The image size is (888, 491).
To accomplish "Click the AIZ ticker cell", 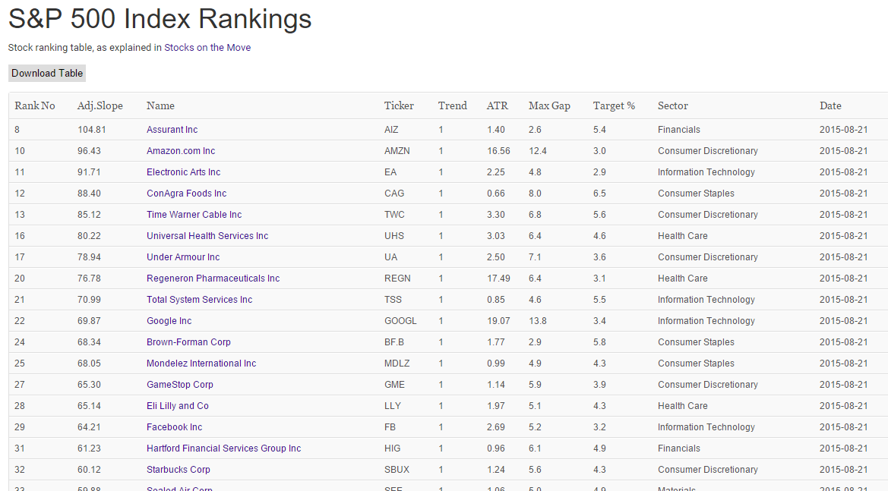I will [x=391, y=130].
